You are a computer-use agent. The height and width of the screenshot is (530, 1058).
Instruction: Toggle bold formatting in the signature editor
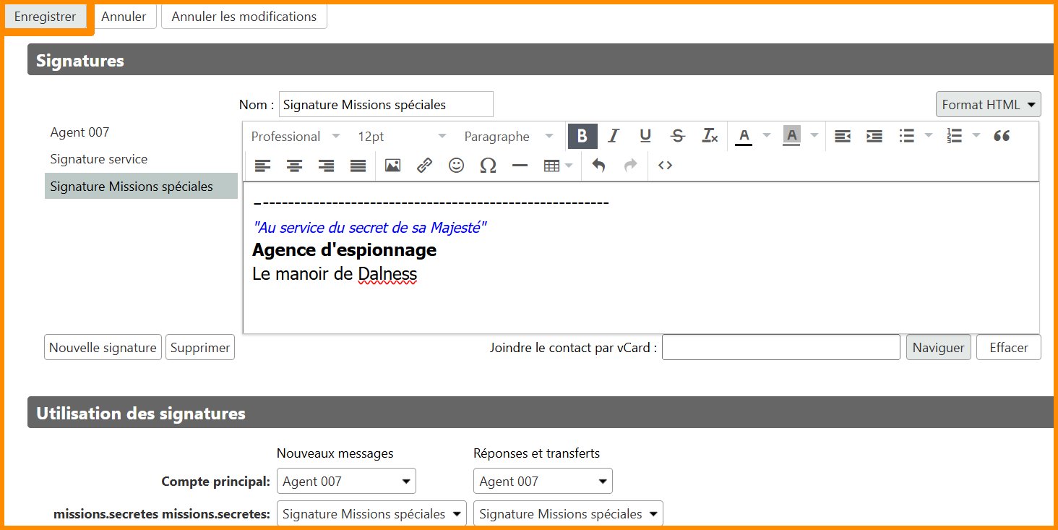[x=582, y=136]
